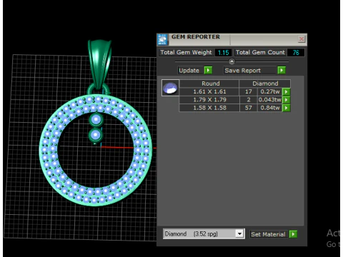Click the 0.27tw weight cell
Screen dimensions: 343x257
click(x=270, y=91)
